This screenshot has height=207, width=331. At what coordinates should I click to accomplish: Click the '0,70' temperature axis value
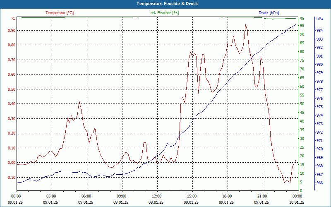(12, 60)
